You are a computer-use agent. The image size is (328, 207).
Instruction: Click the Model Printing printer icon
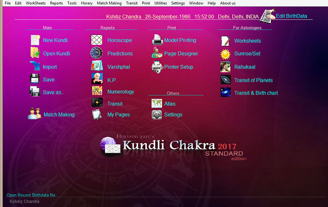tap(157, 40)
